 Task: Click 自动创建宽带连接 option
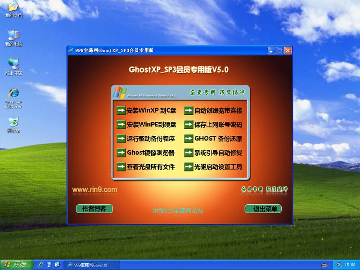(213, 111)
